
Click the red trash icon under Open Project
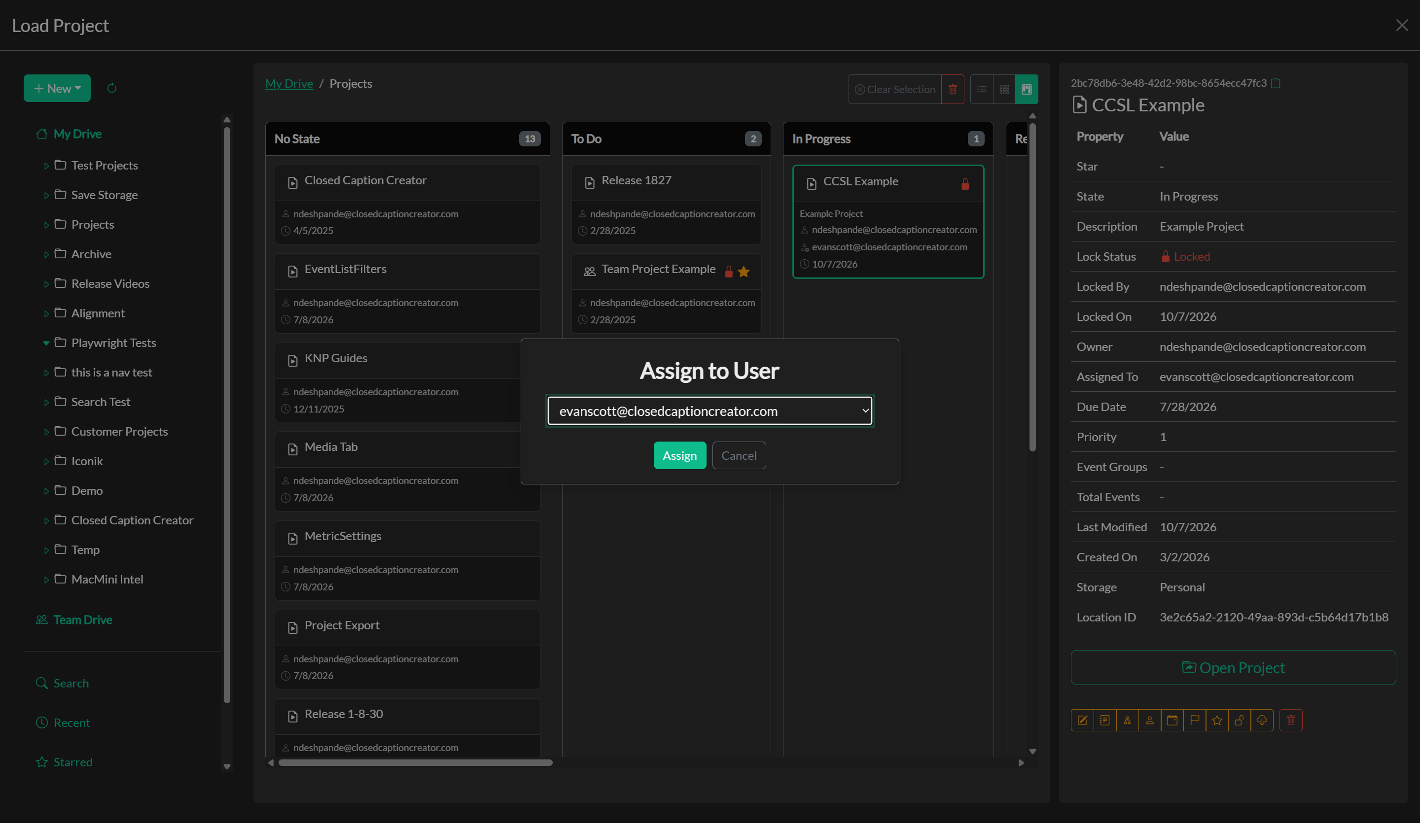[x=1291, y=720]
